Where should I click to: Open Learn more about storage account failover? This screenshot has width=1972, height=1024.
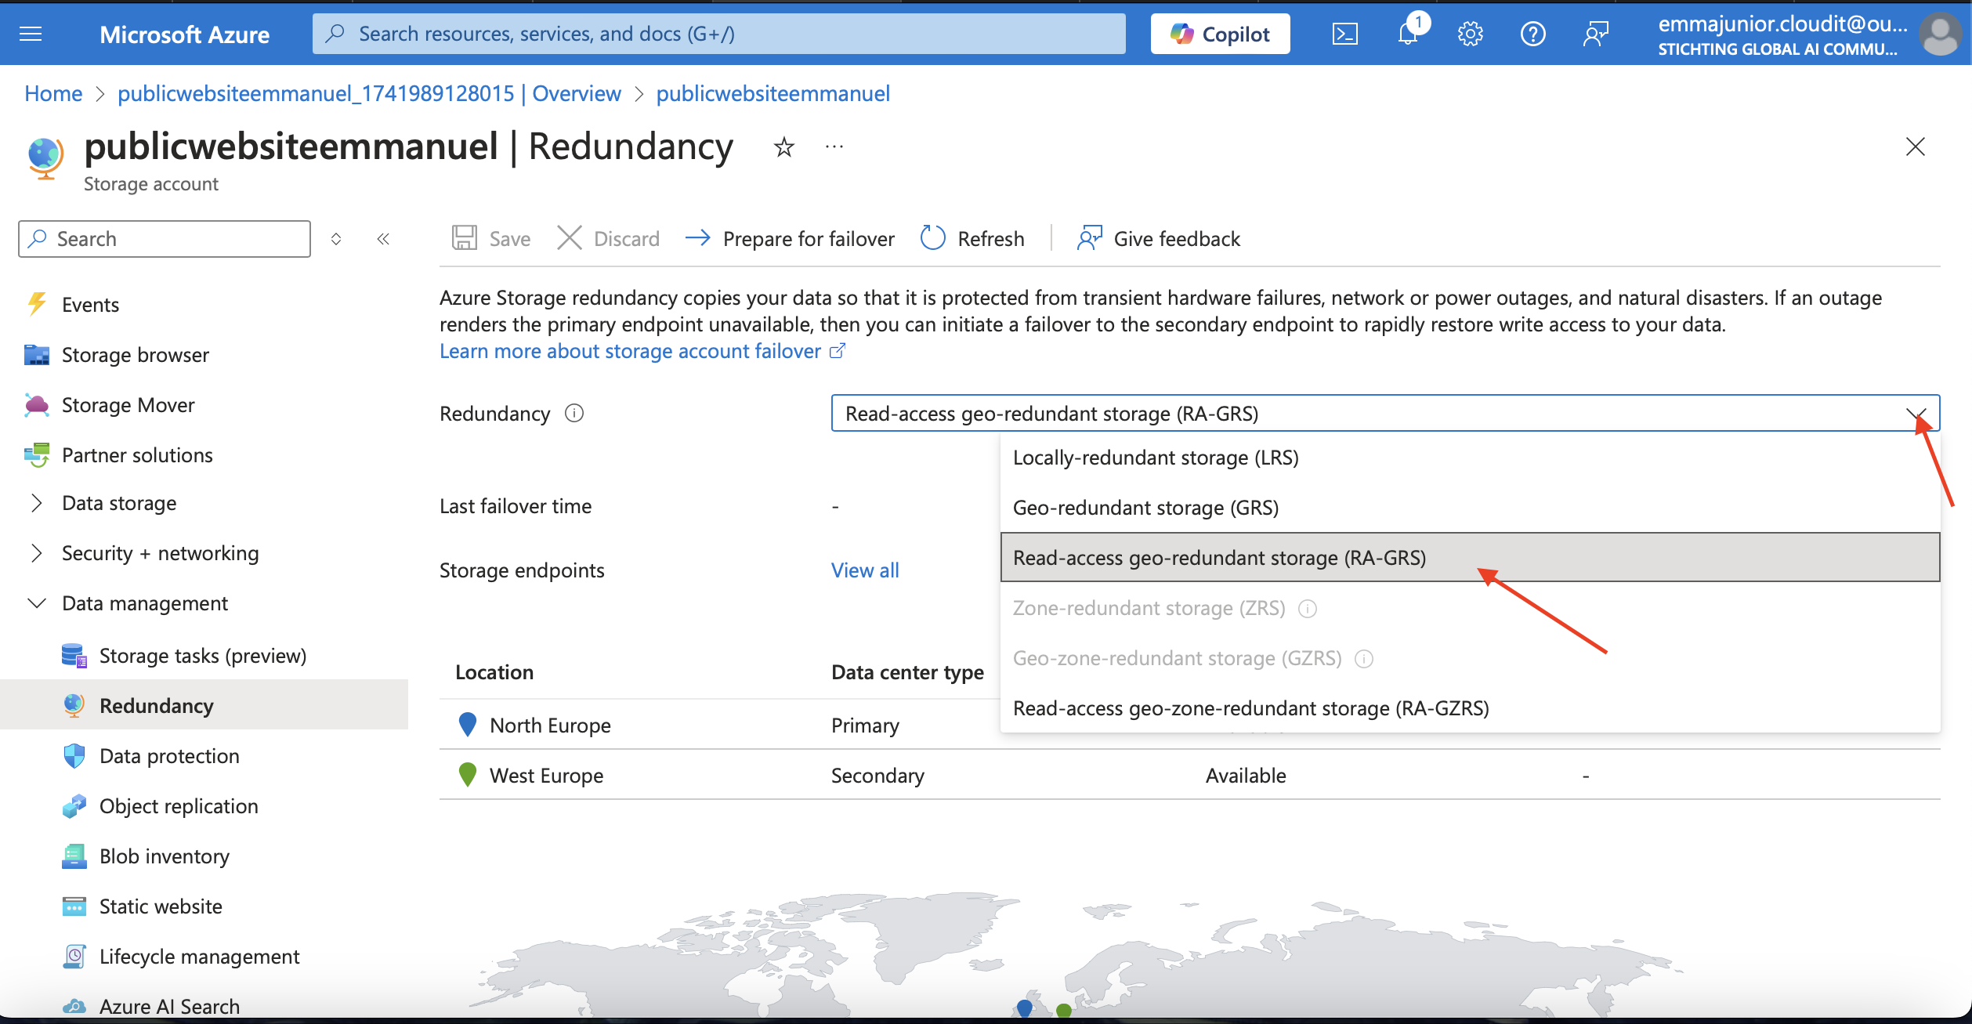tap(642, 351)
